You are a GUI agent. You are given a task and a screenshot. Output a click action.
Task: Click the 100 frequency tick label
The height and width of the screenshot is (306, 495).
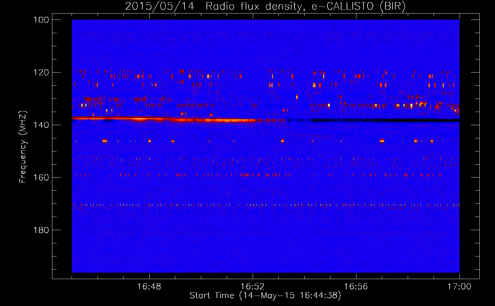pyautogui.click(x=41, y=20)
